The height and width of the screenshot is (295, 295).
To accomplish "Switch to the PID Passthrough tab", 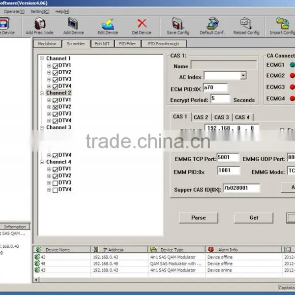I will [164, 44].
